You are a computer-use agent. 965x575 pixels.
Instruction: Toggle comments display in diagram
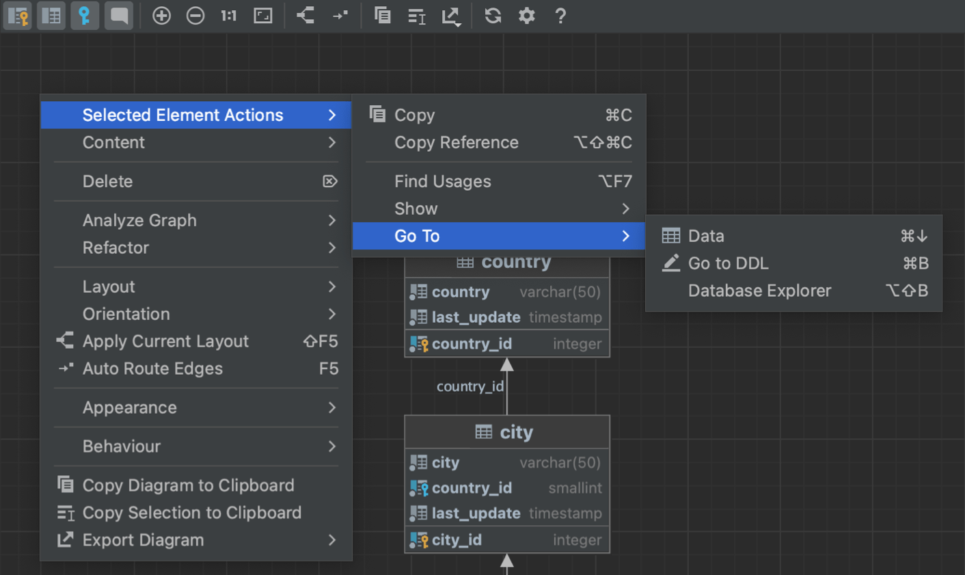coord(118,15)
